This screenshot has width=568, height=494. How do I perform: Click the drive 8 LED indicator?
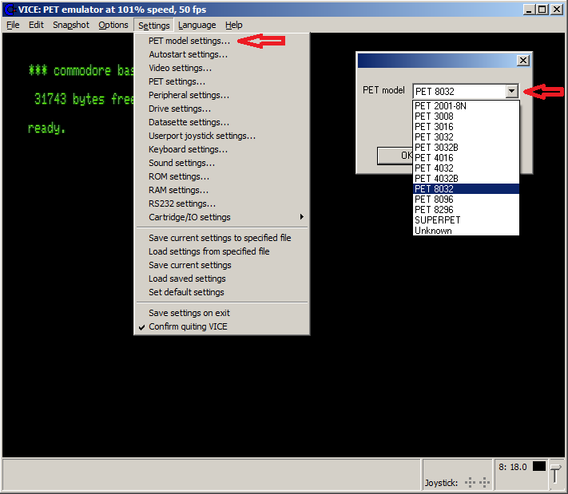pyautogui.click(x=538, y=467)
